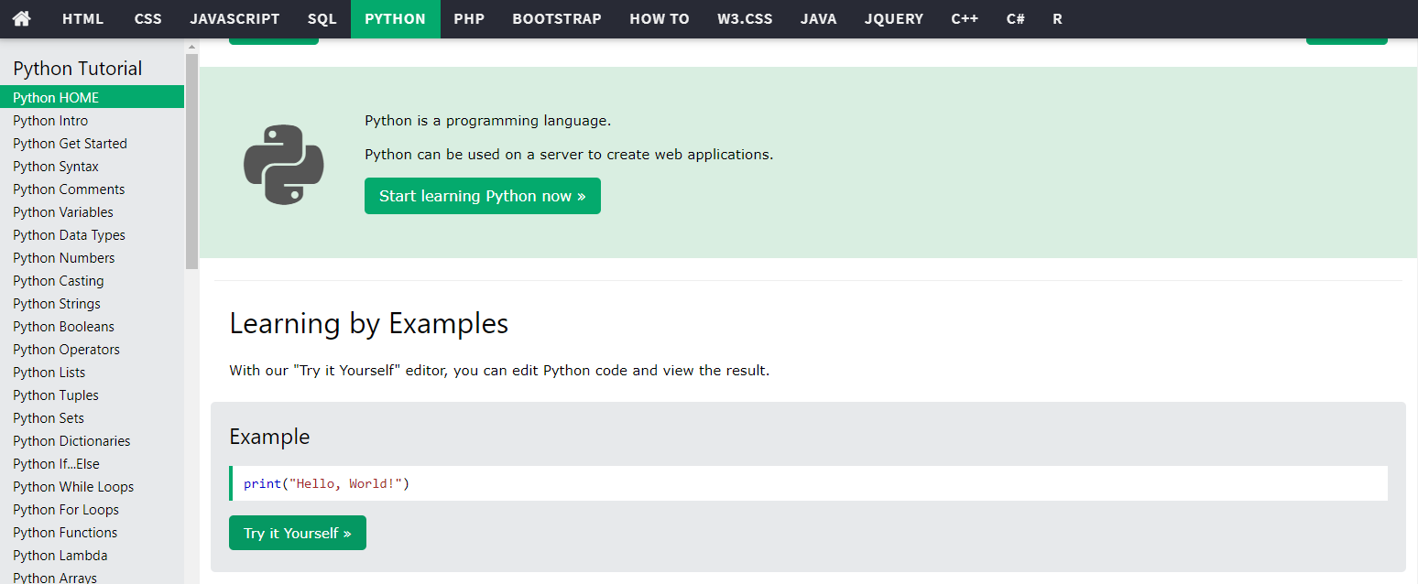This screenshot has width=1418, height=584.
Task: Select SQL in the top navigation
Action: point(322,18)
